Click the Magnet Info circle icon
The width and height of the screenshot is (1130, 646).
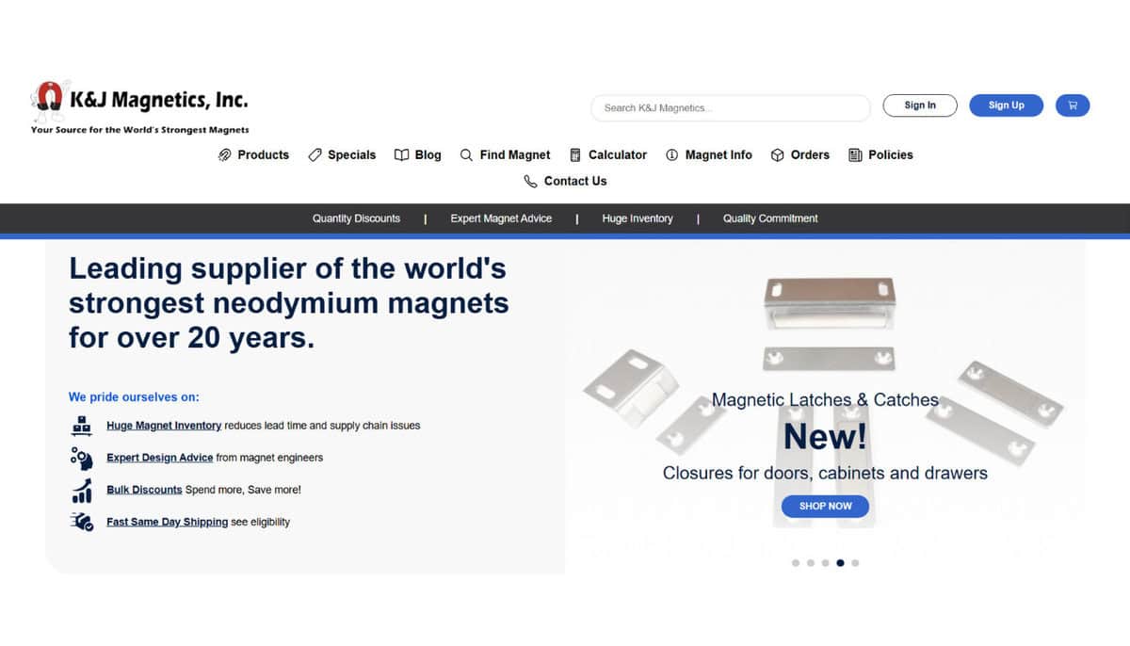point(671,154)
